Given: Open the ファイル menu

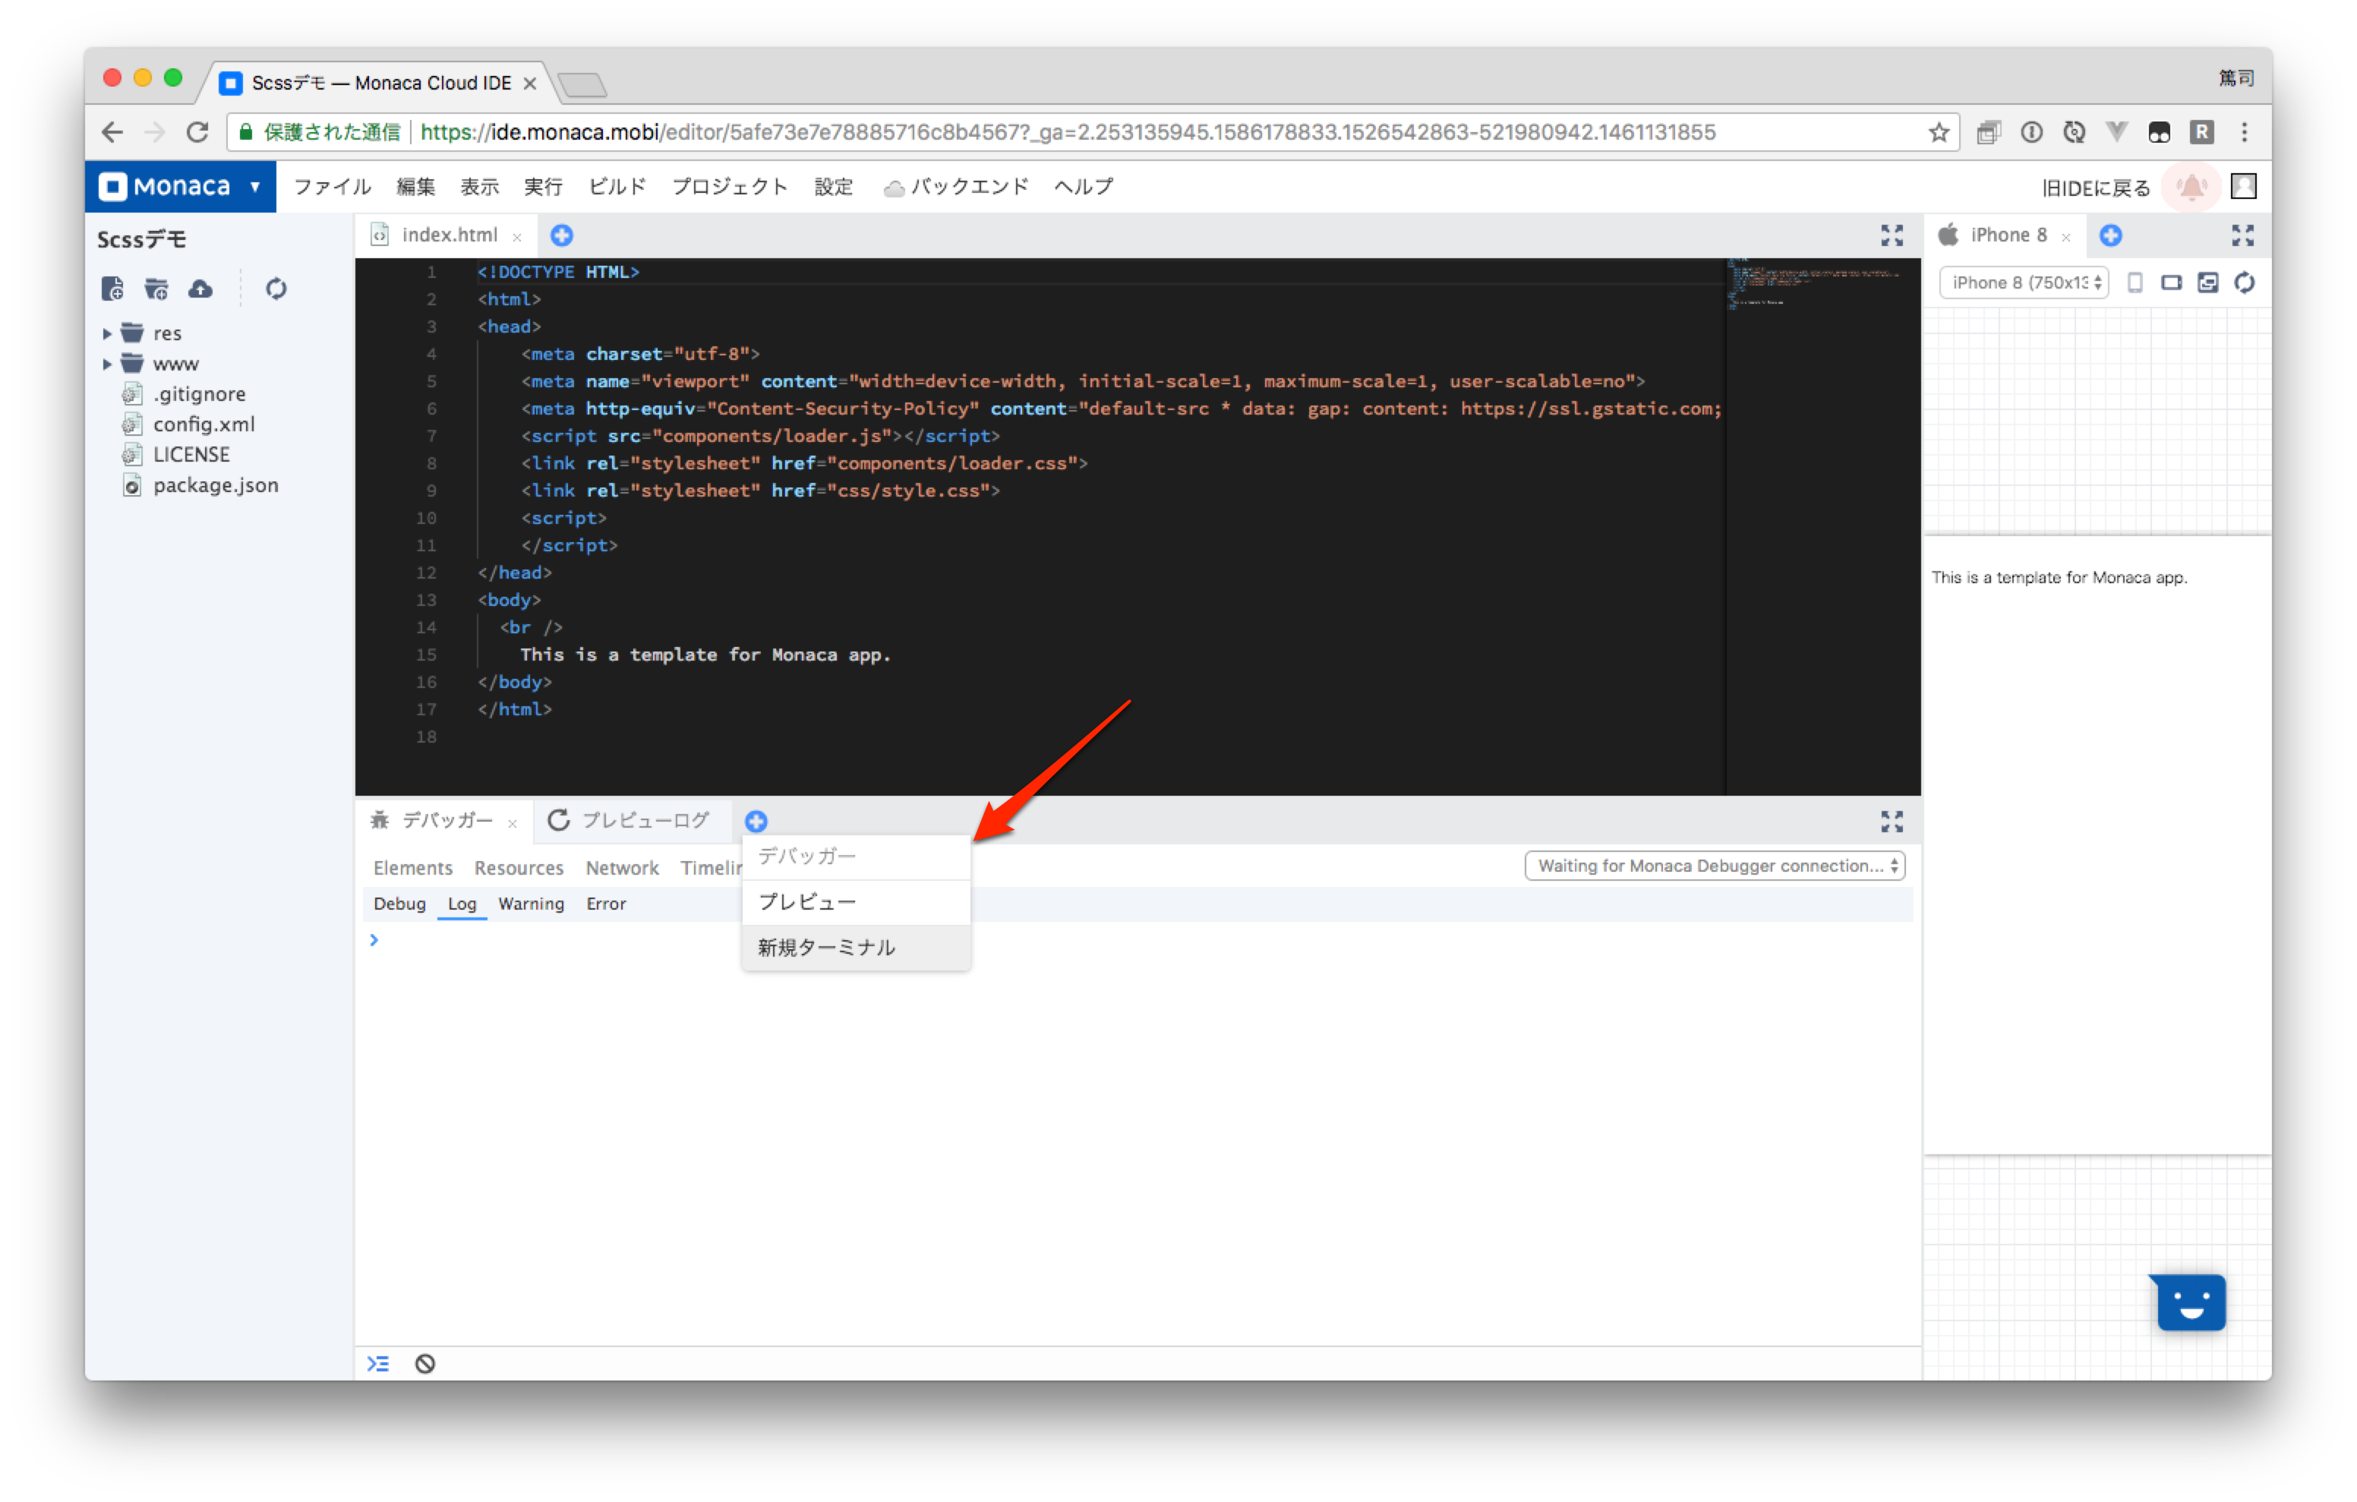Looking at the screenshot, I should [332, 186].
